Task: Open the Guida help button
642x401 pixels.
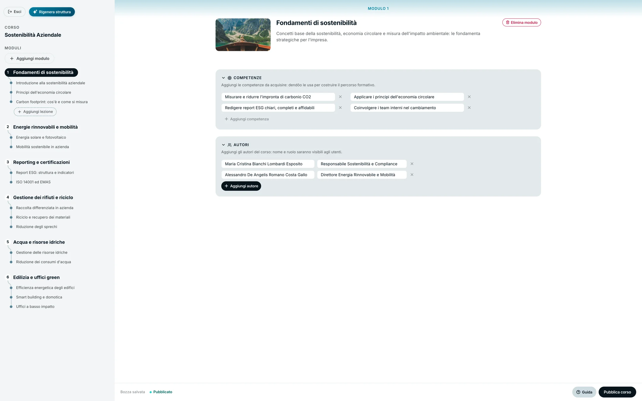Action: pyautogui.click(x=584, y=392)
